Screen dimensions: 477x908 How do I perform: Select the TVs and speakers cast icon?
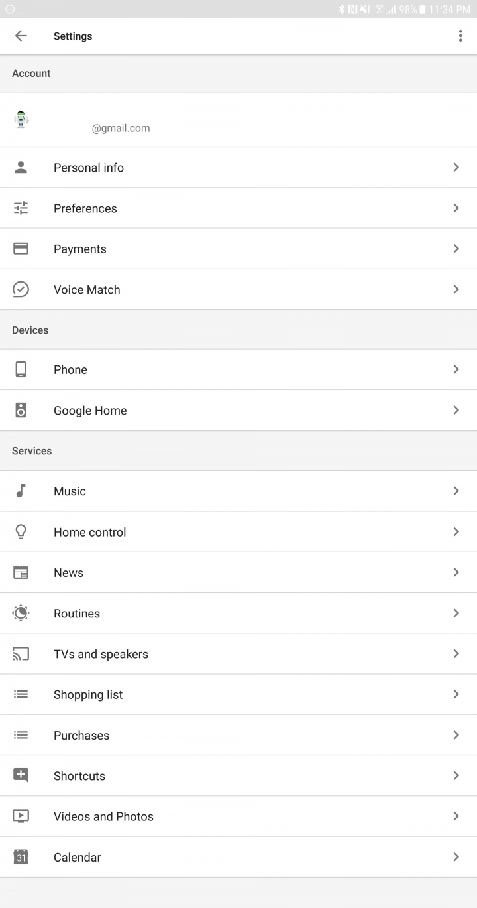point(21,654)
